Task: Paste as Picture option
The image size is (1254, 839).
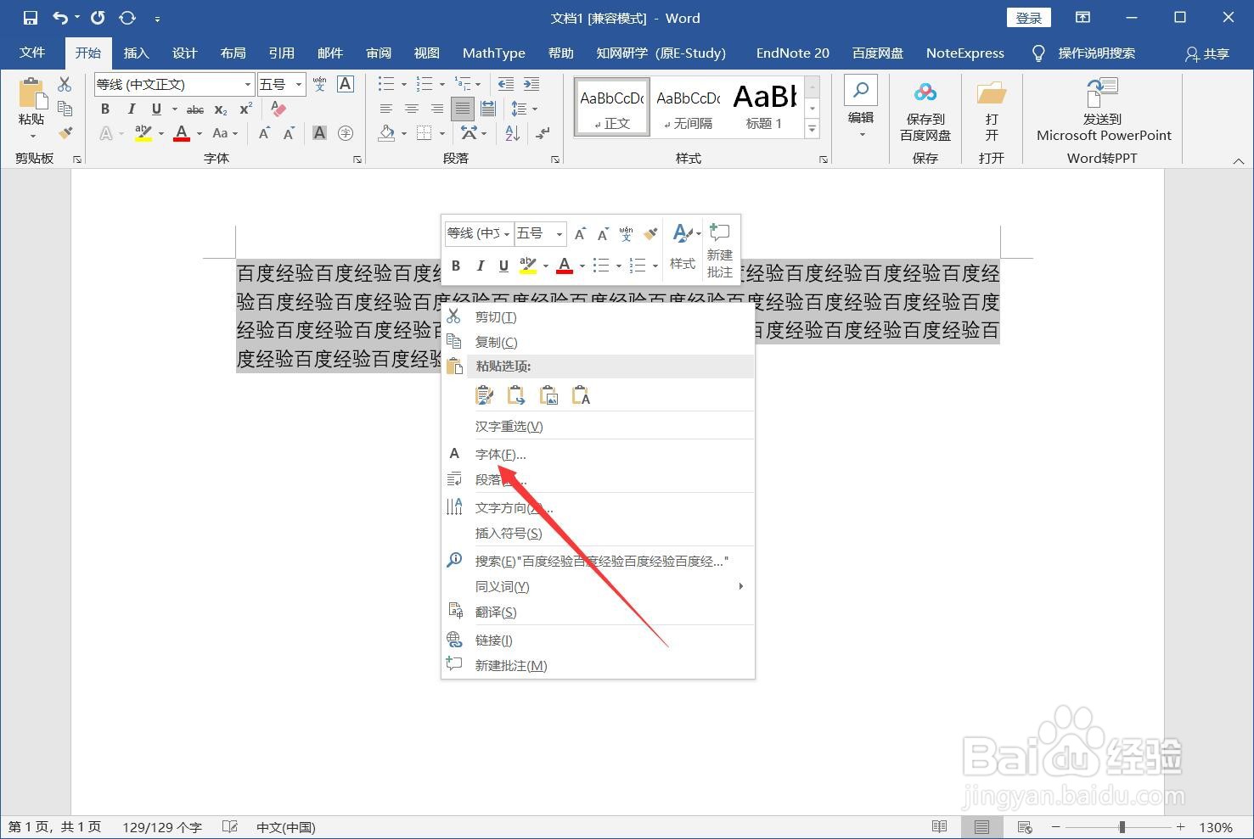Action: pyautogui.click(x=549, y=395)
